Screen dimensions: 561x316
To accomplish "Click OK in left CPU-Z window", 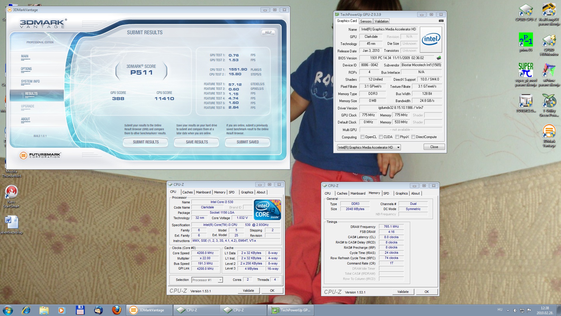I will [272, 291].
